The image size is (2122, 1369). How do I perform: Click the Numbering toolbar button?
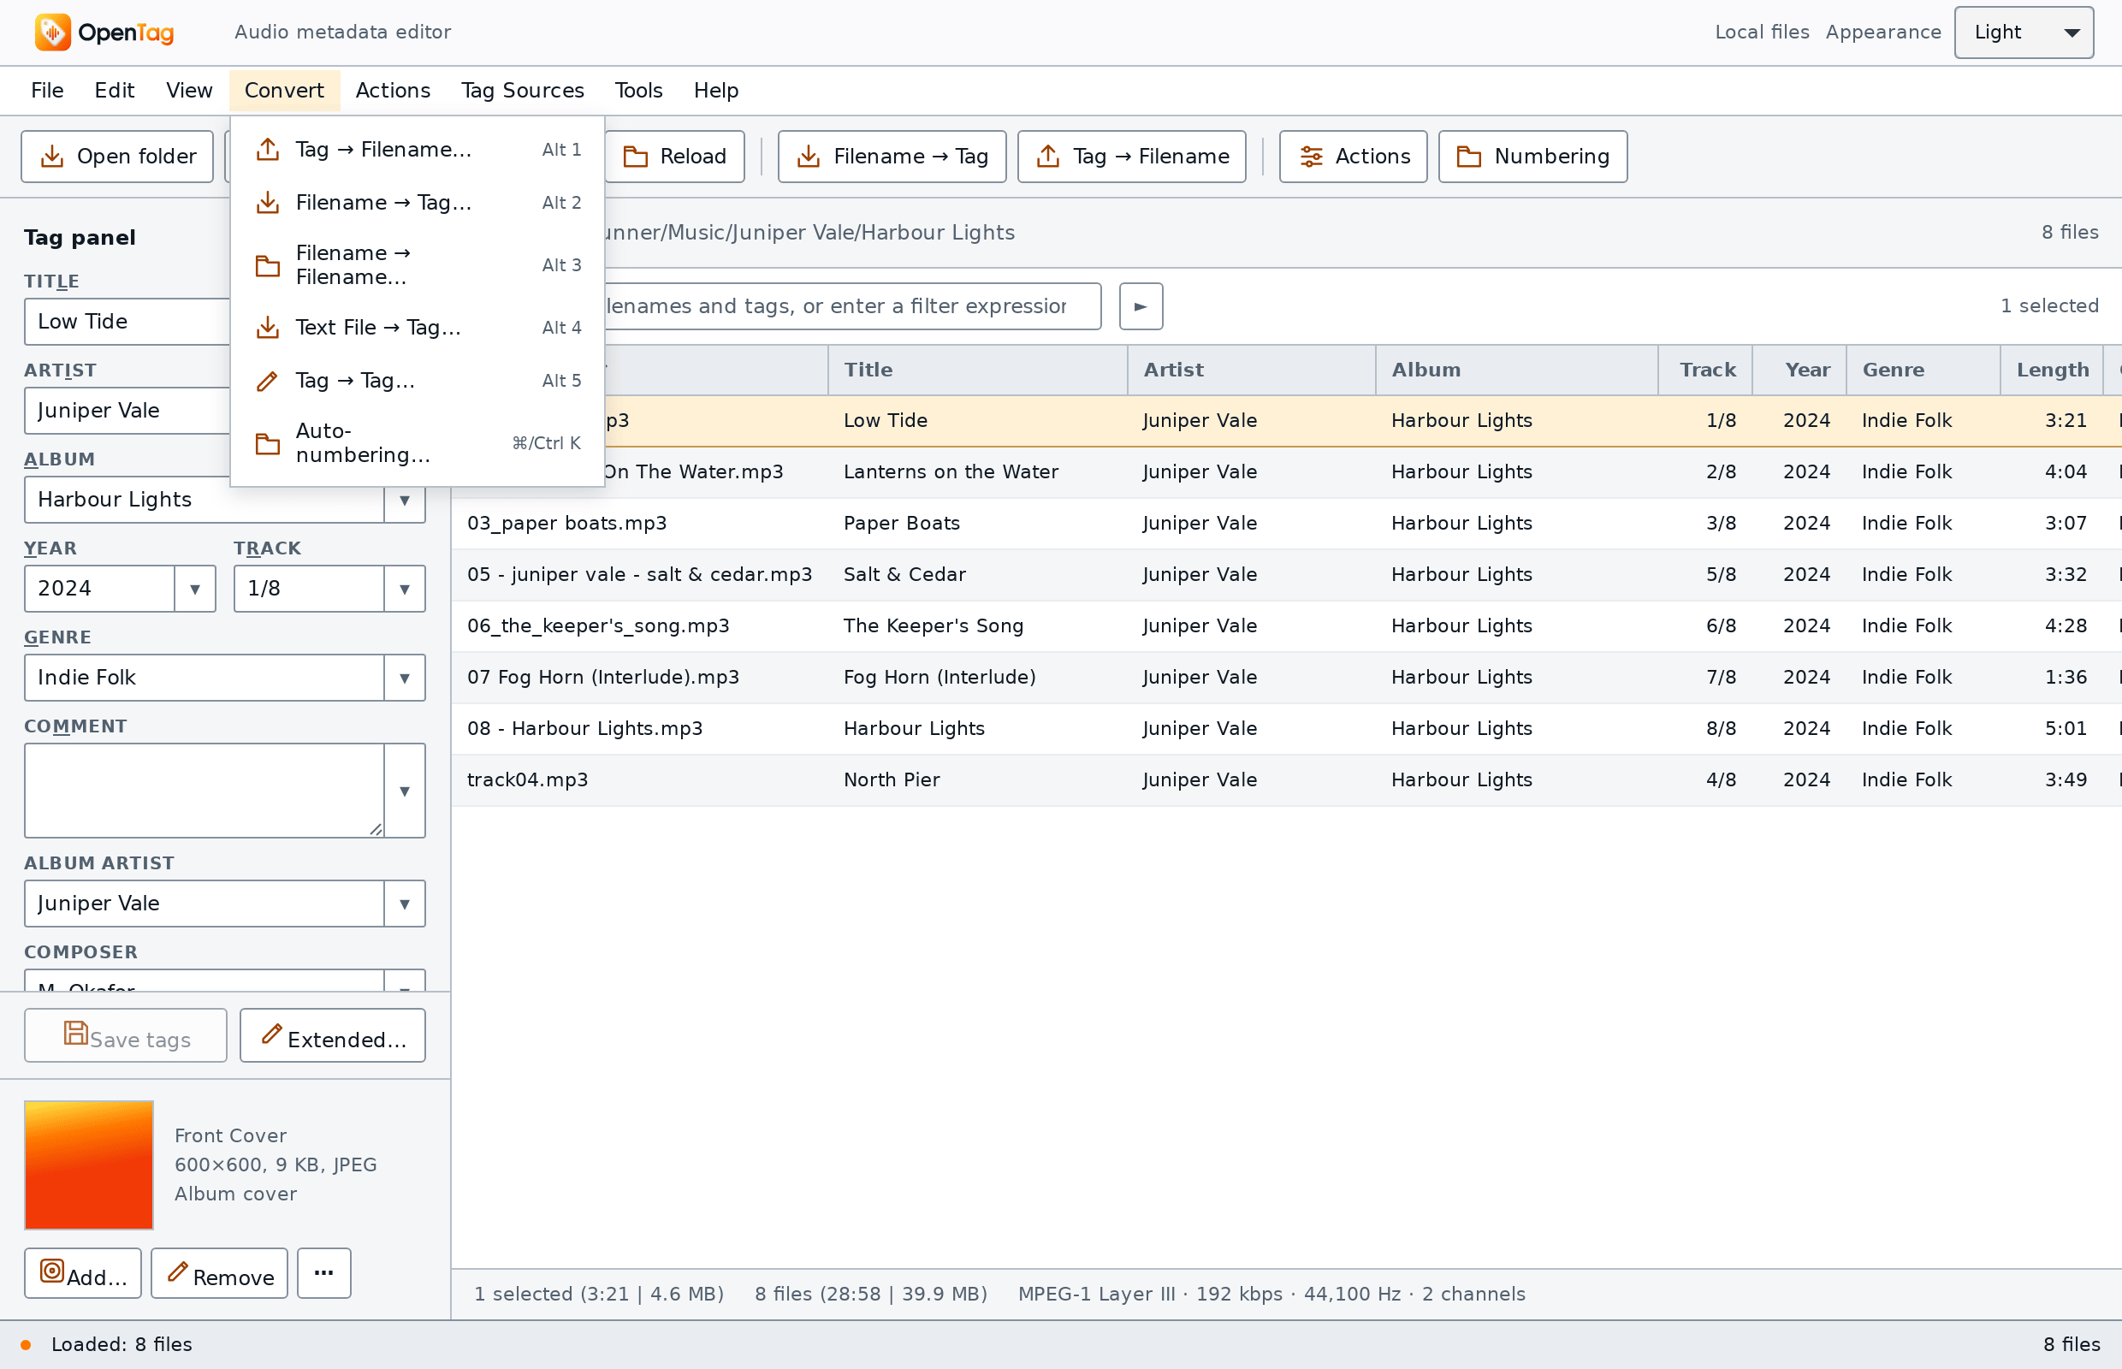1532,157
